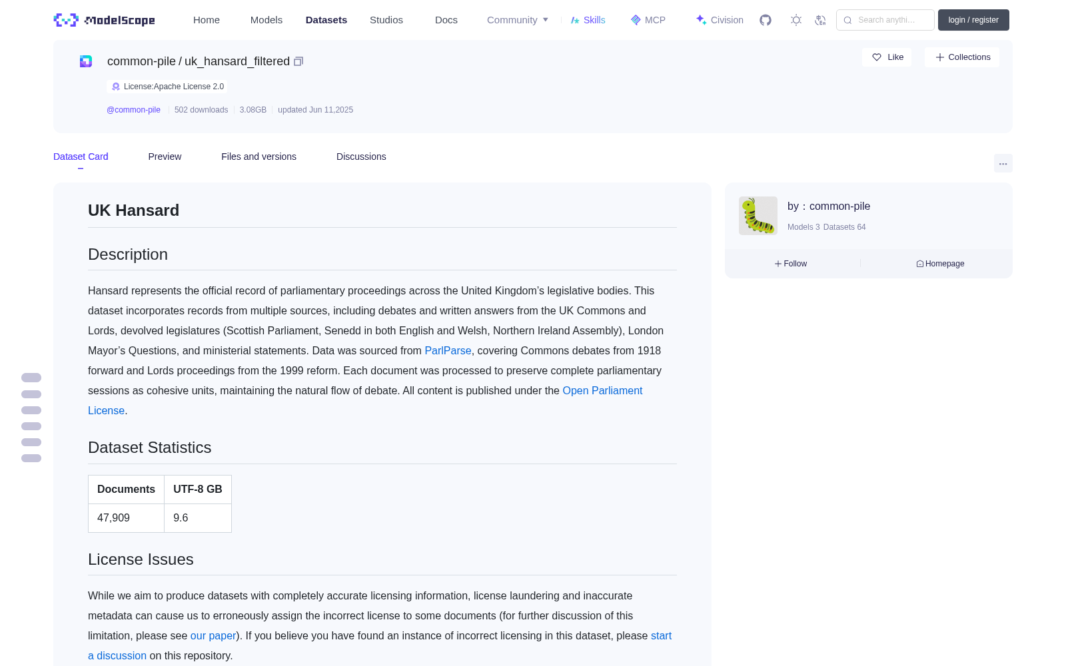Click the '3.08GB' size text
Image resolution: width=1066 pixels, height=666 pixels.
pyautogui.click(x=253, y=110)
